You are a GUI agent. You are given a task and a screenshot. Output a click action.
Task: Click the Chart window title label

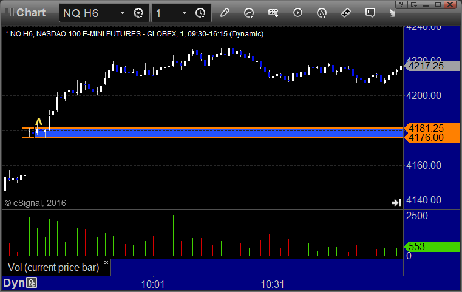[x=31, y=13]
